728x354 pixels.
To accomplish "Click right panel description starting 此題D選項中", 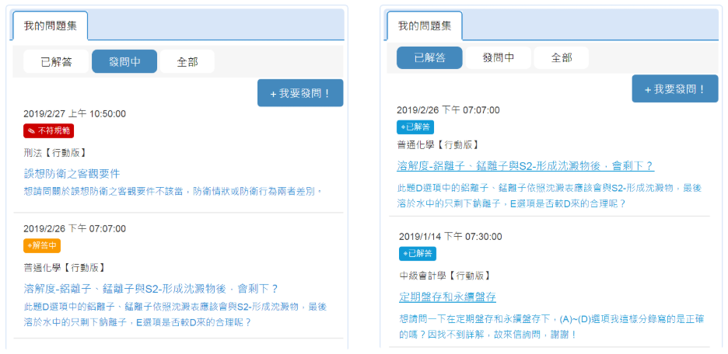I will pyautogui.click(x=549, y=196).
